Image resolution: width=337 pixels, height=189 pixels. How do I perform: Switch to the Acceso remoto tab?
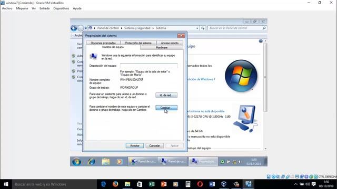tap(170, 43)
